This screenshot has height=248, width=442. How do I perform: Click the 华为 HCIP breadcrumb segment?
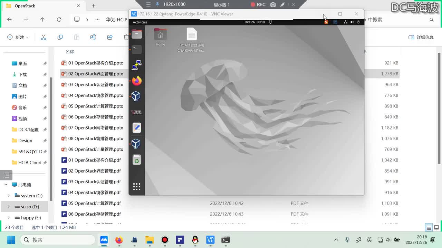[x=117, y=20]
